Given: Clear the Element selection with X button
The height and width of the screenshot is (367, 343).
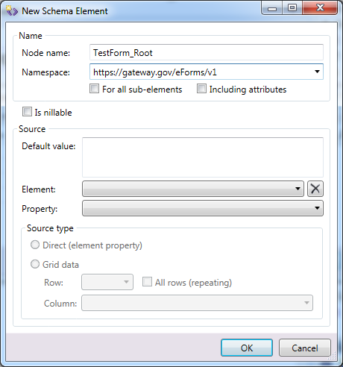Looking at the screenshot, I should [315, 189].
